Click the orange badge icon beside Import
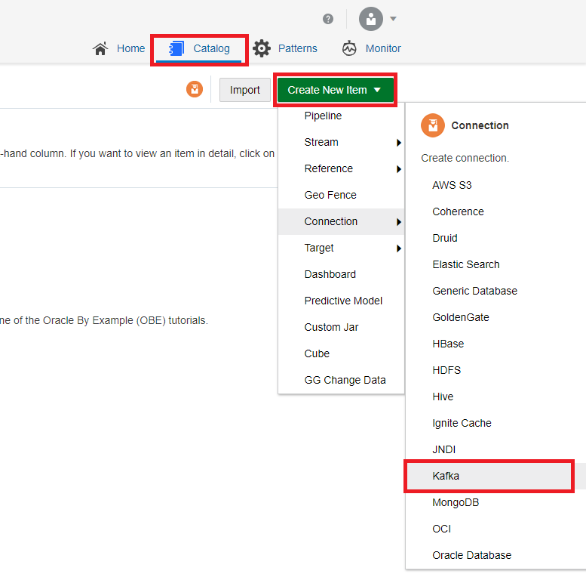586x574 pixels. [x=195, y=90]
